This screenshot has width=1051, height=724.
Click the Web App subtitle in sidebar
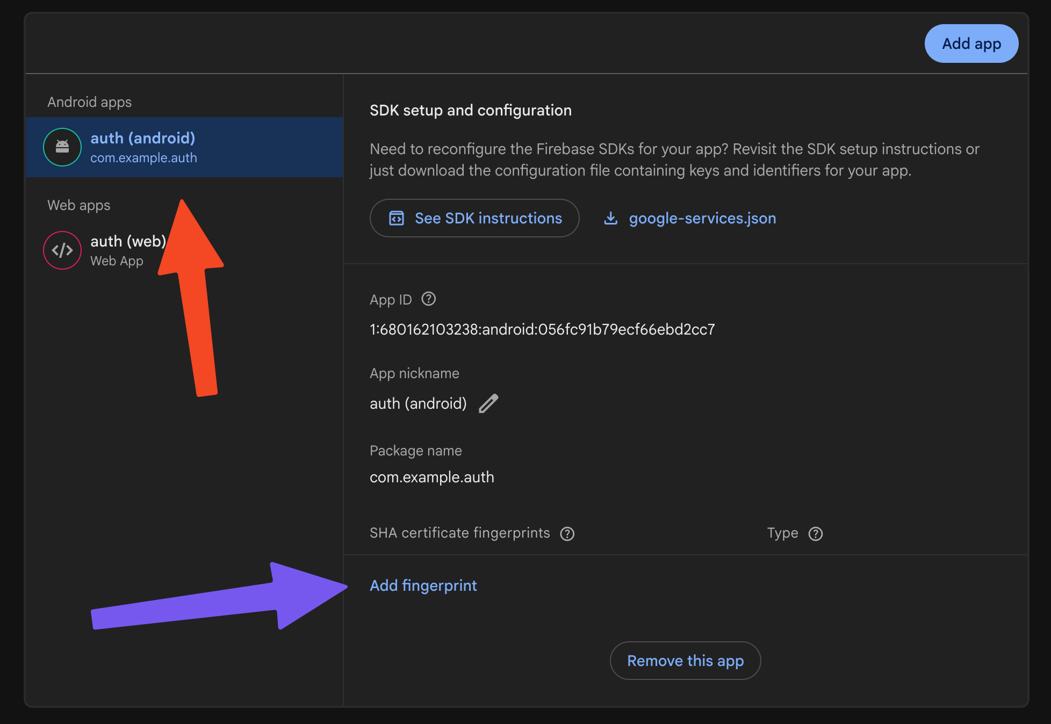point(117,261)
